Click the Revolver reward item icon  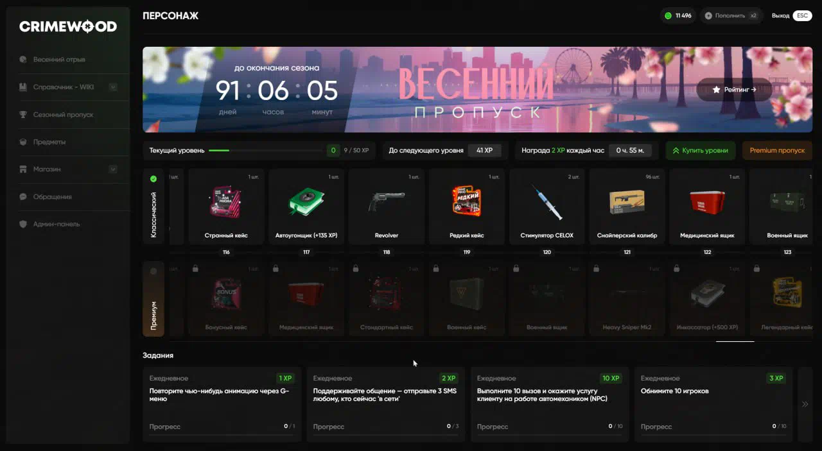[387, 201]
